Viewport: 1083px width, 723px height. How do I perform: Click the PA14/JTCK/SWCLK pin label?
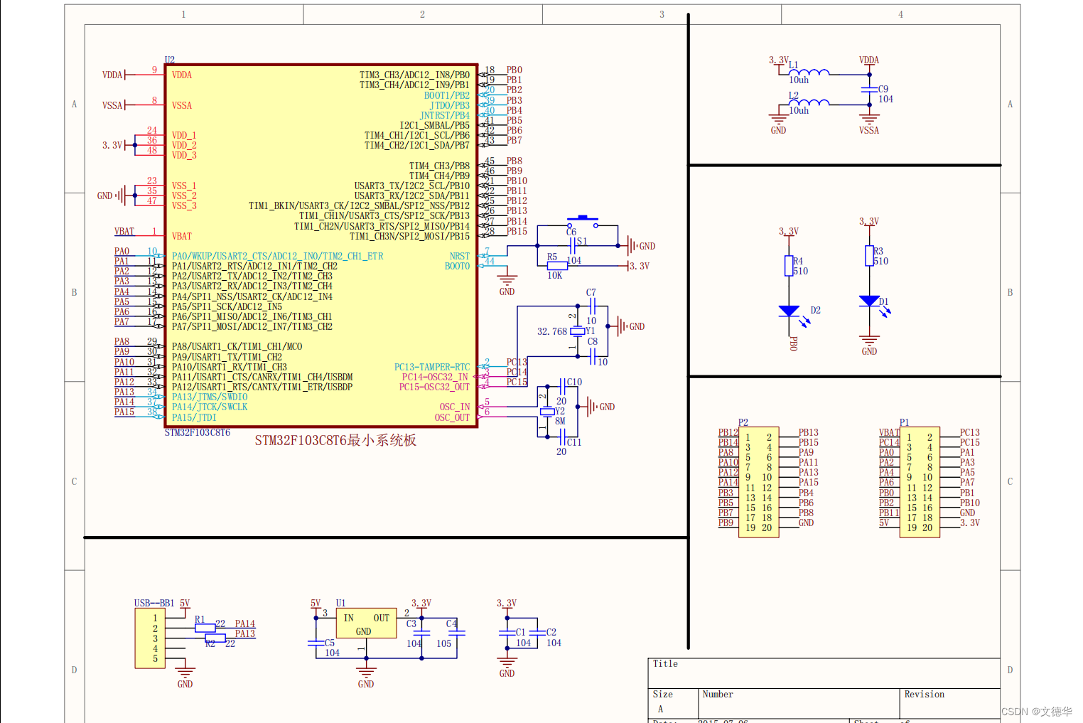click(210, 407)
